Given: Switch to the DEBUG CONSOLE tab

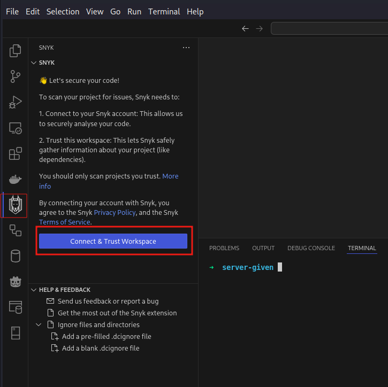Looking at the screenshot, I should (x=311, y=248).
